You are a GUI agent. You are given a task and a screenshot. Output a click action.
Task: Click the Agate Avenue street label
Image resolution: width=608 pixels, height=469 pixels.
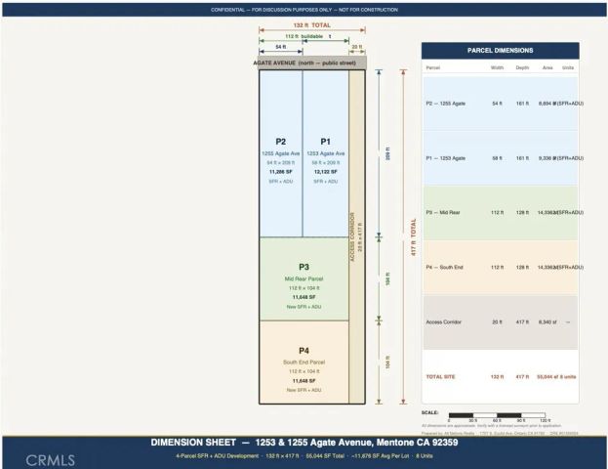304,63
